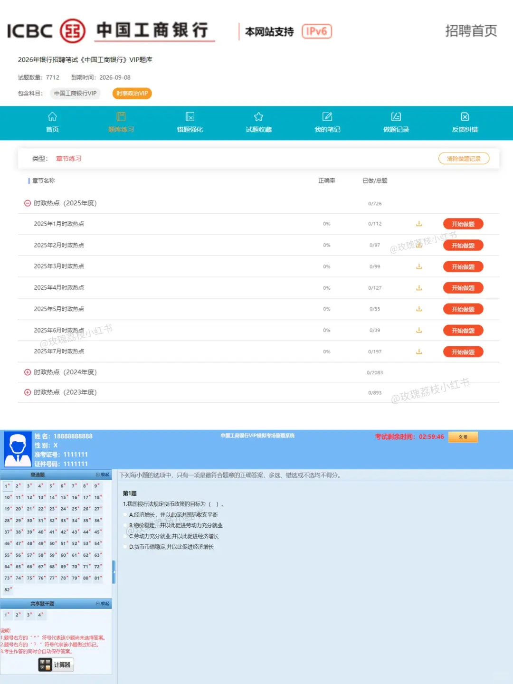513x684 pixels.
Task: Expand the 时政热点（2024年度）chapter
Action: (x=28, y=372)
